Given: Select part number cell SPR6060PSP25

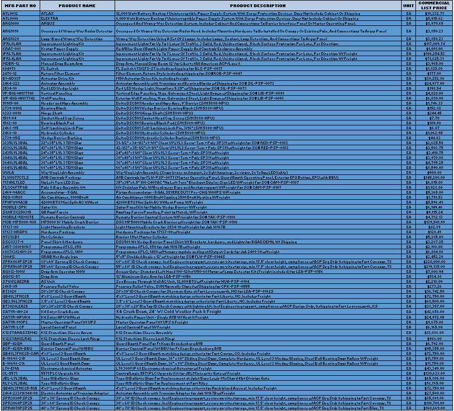Looking at the screenshot, I should (x=20, y=262).
